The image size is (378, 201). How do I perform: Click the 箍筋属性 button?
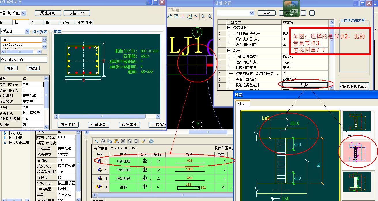coord(129,125)
